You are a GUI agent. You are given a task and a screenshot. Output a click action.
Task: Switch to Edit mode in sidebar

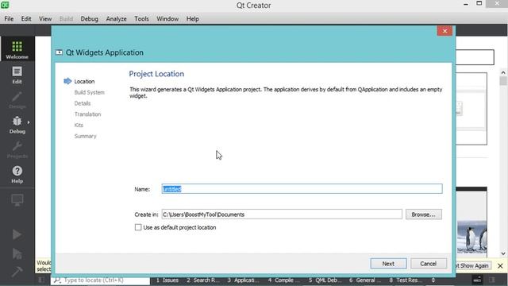pyautogui.click(x=17, y=75)
